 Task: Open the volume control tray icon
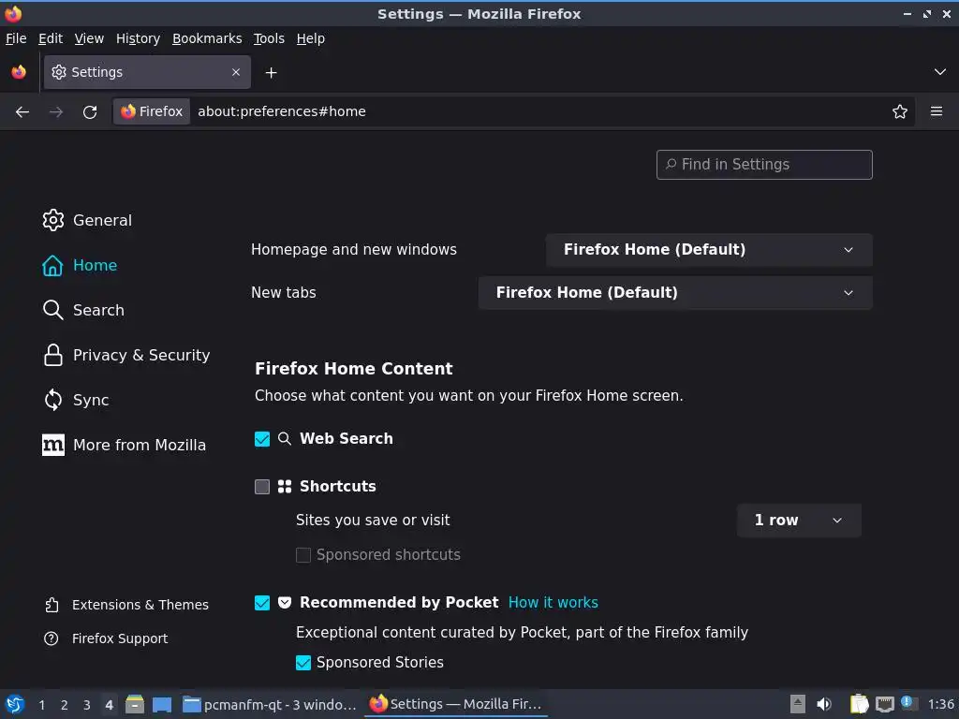point(824,704)
